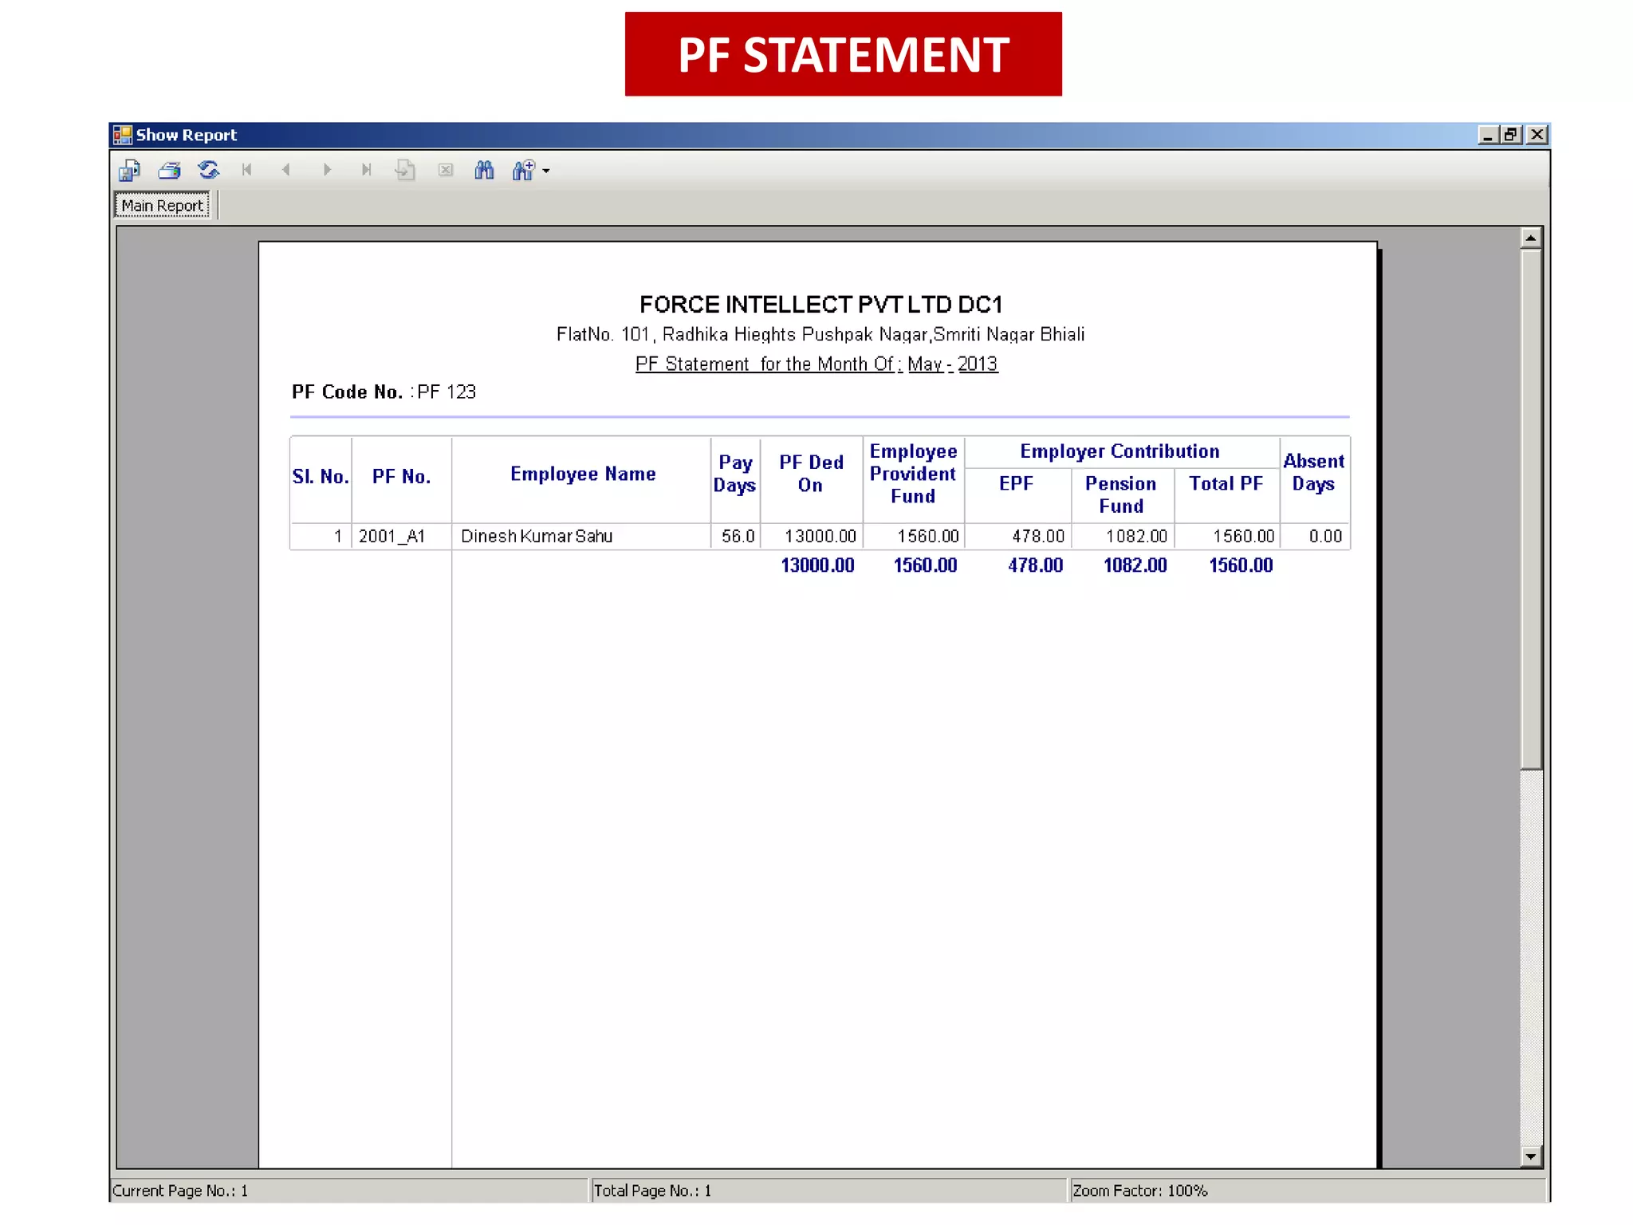Select the Dinesh Kumar Sahu row

[537, 536]
